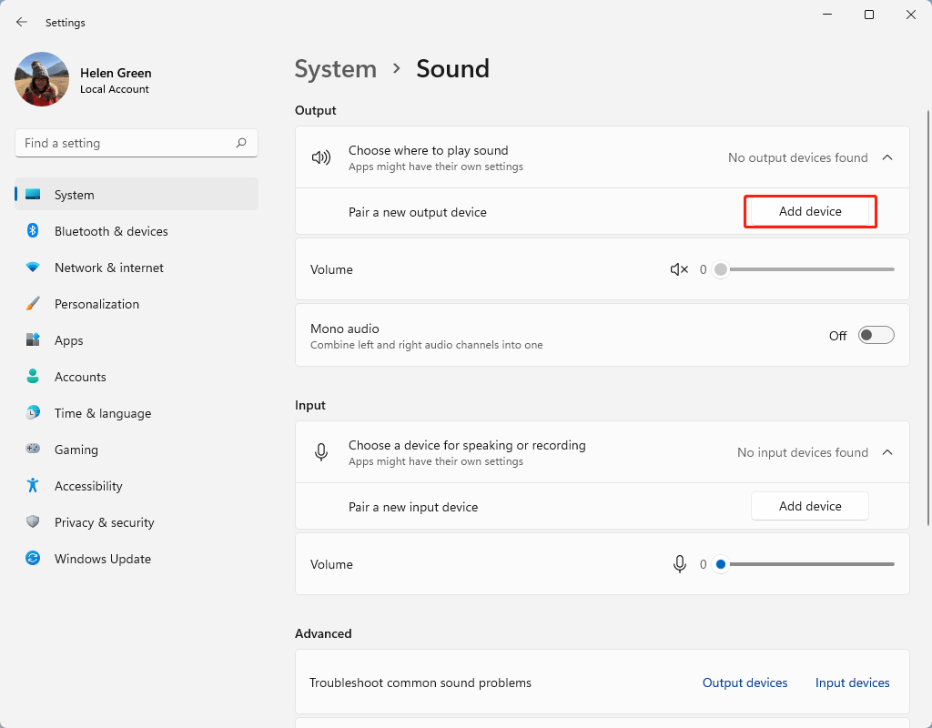The image size is (932, 728).
Task: Toggle the Mono audio switch
Action: (876, 336)
